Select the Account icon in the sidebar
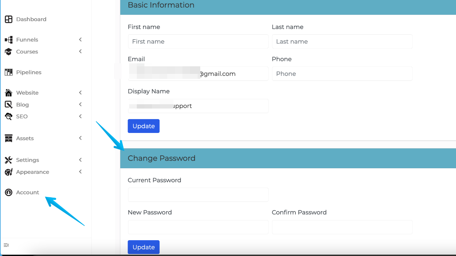The width and height of the screenshot is (456, 256). [x=8, y=192]
